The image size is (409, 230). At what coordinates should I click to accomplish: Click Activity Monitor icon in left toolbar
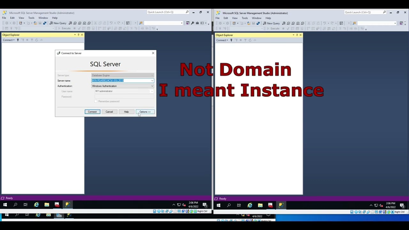(x=128, y=23)
